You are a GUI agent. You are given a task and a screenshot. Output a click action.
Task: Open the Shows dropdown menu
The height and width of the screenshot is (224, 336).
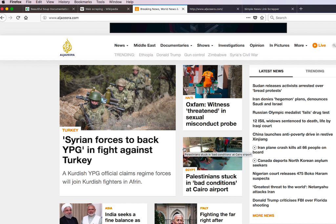point(205,46)
